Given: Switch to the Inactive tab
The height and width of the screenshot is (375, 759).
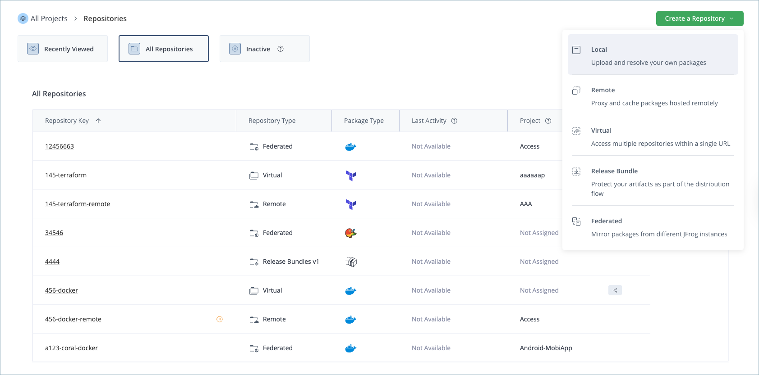Looking at the screenshot, I should [x=265, y=49].
